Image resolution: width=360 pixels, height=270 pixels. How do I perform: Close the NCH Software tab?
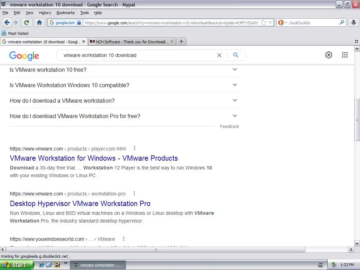172,41
